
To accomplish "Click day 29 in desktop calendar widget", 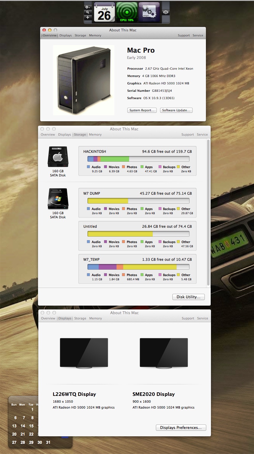I will (x=31, y=442).
